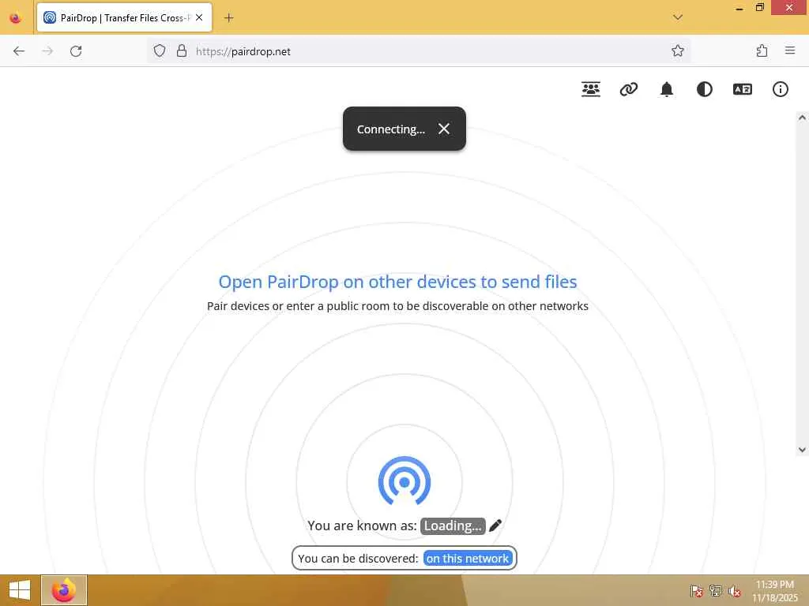Close the PairDrop tab
809x606 pixels.
click(x=199, y=17)
